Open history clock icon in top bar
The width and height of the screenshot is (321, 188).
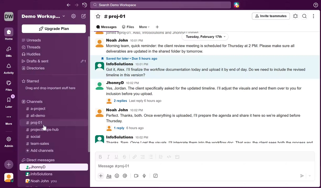click(x=85, y=5)
